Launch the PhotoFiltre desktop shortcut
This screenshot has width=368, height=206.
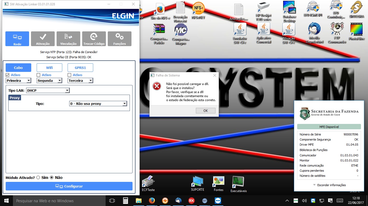point(356,32)
